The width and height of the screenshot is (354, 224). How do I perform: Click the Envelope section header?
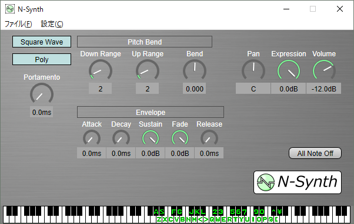click(151, 112)
